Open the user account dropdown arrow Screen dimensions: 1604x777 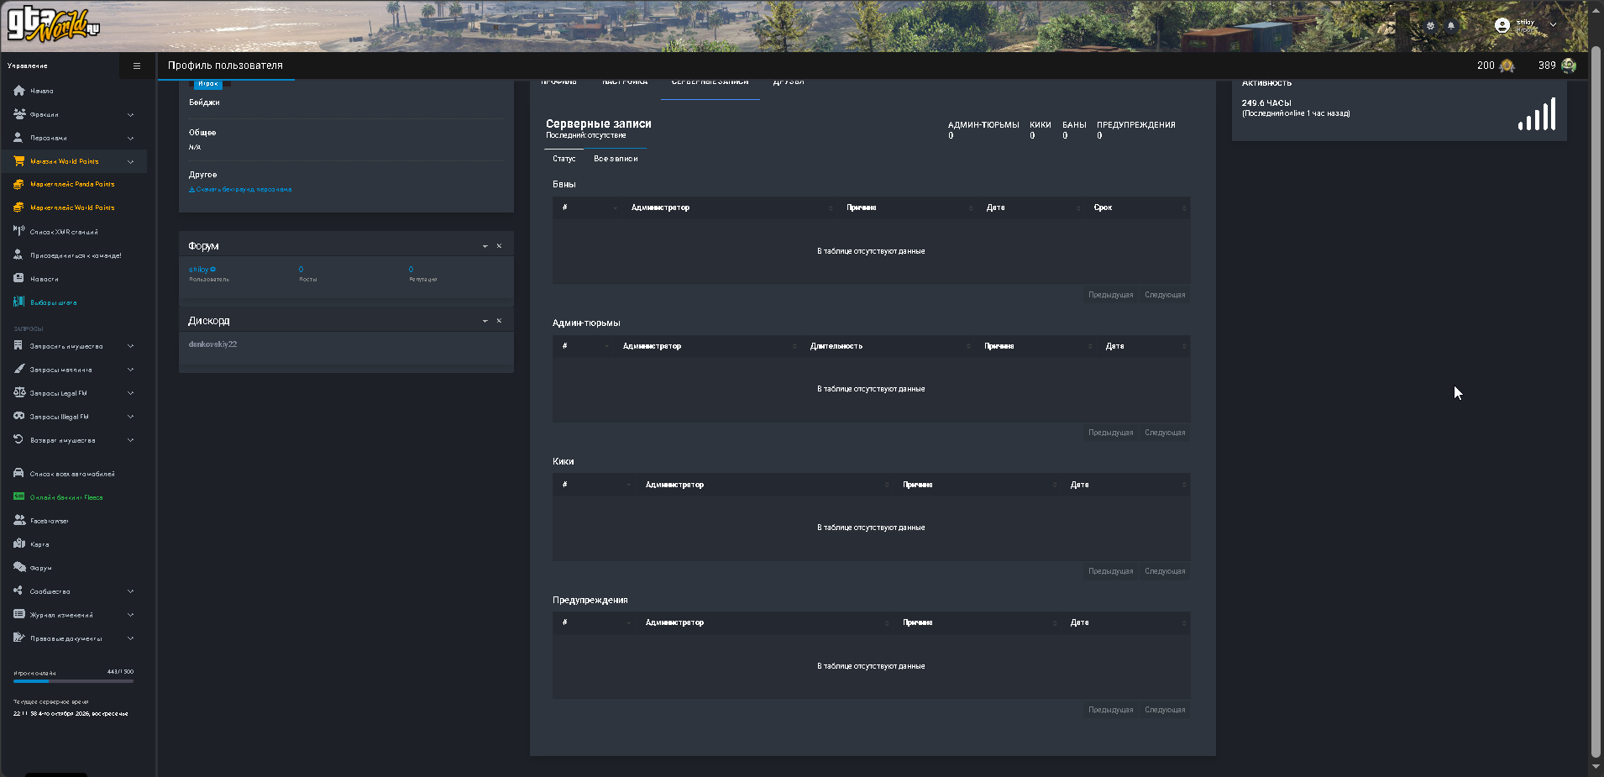point(1553,25)
